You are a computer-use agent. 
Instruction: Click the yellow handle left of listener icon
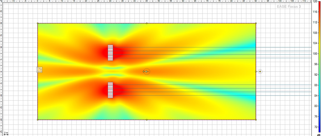[143, 72]
